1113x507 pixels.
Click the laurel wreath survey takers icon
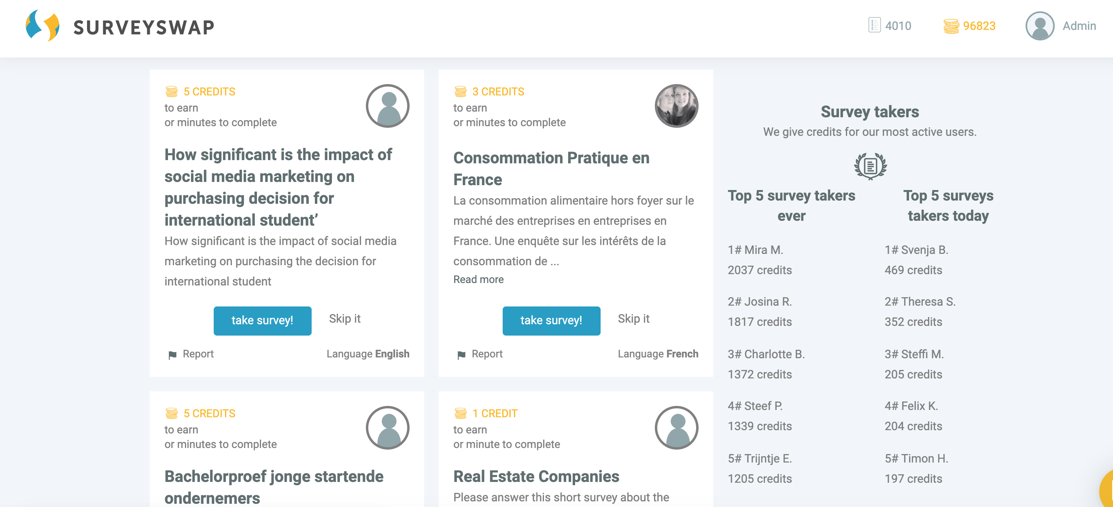pyautogui.click(x=870, y=166)
